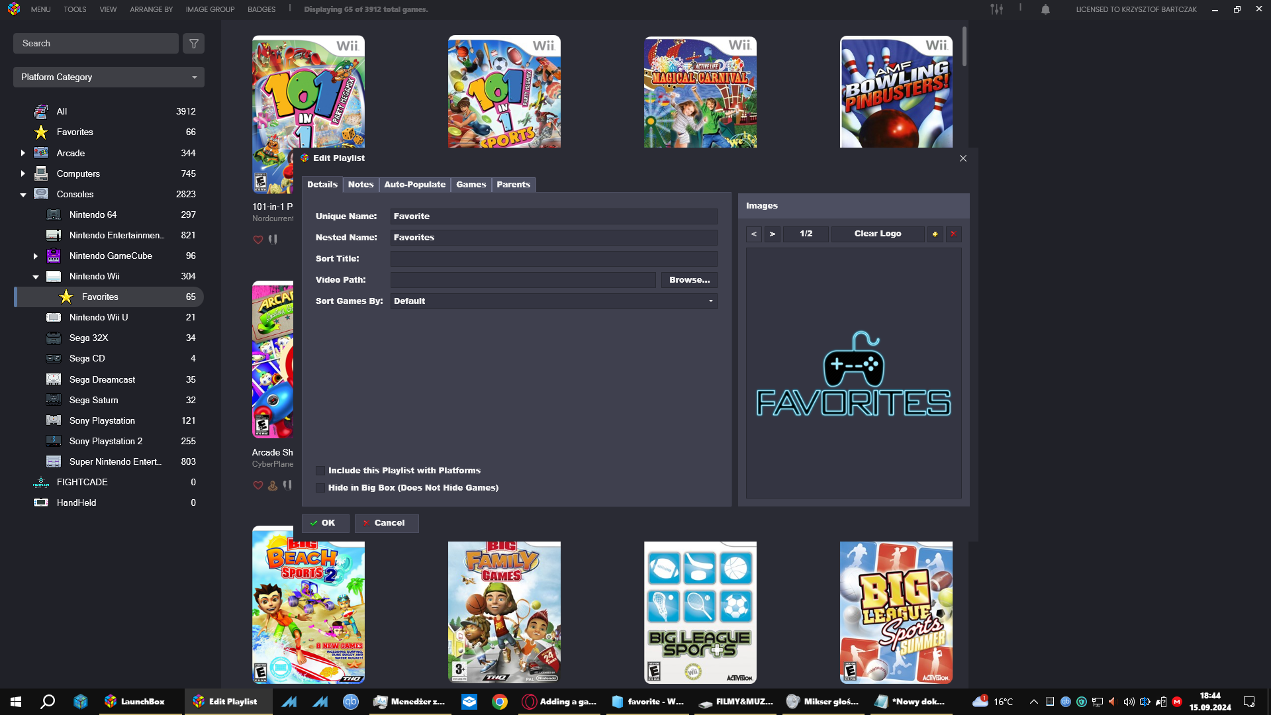Select the Magical Carnival game cover

tap(700, 91)
